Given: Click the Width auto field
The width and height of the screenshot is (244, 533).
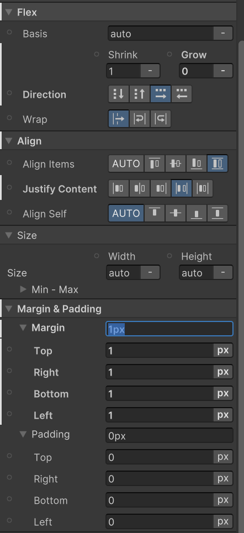Looking at the screenshot, I should pos(123,273).
